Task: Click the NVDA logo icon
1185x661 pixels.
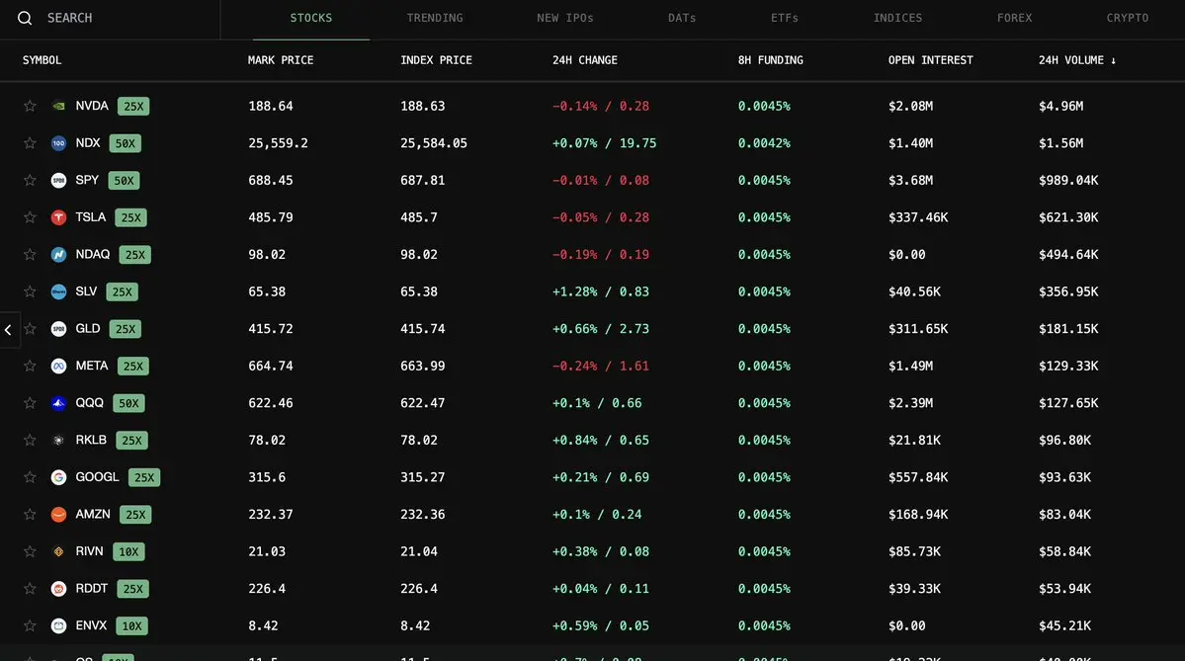Action: (x=58, y=106)
